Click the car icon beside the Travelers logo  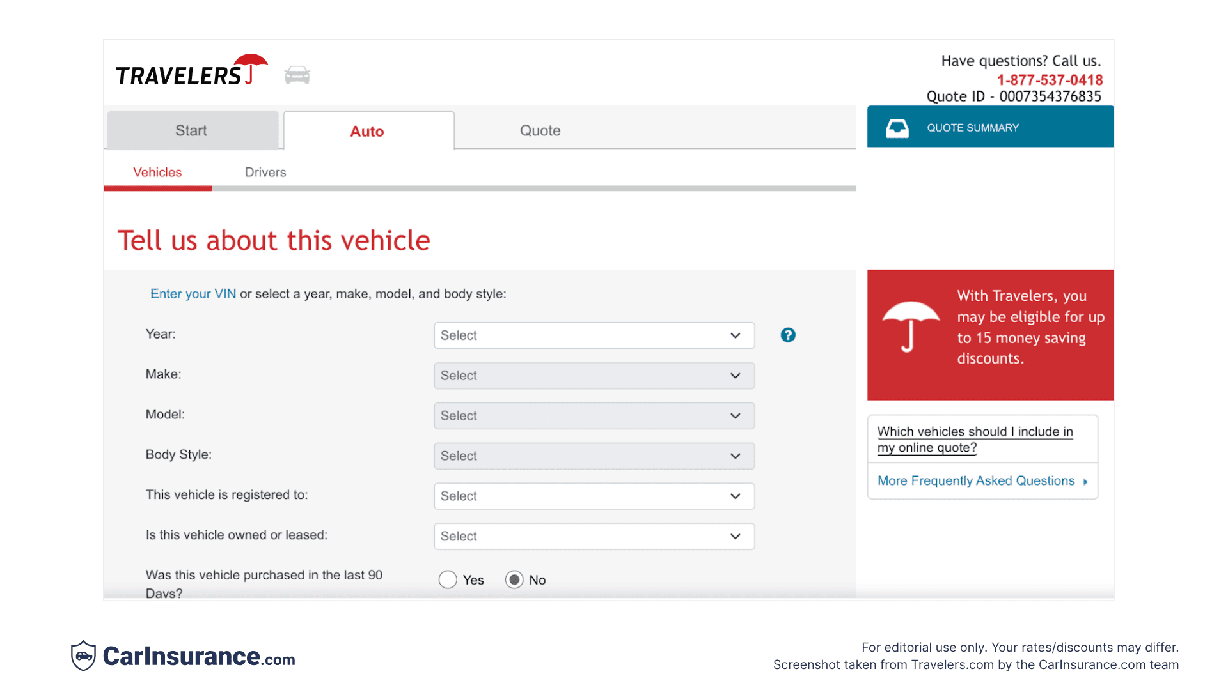coord(297,74)
